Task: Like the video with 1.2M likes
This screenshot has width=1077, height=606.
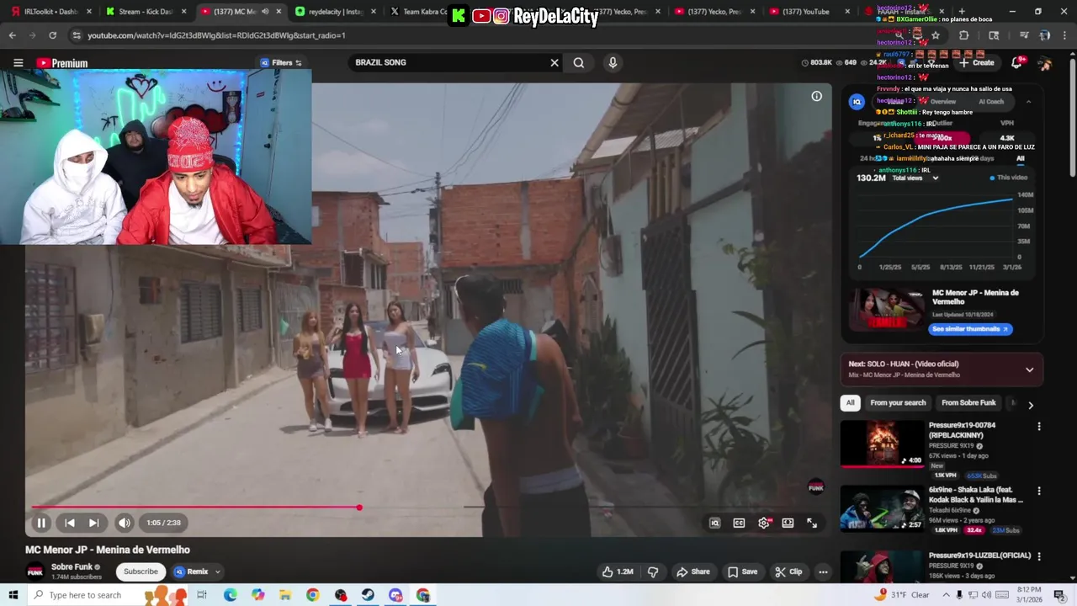Action: 618,572
